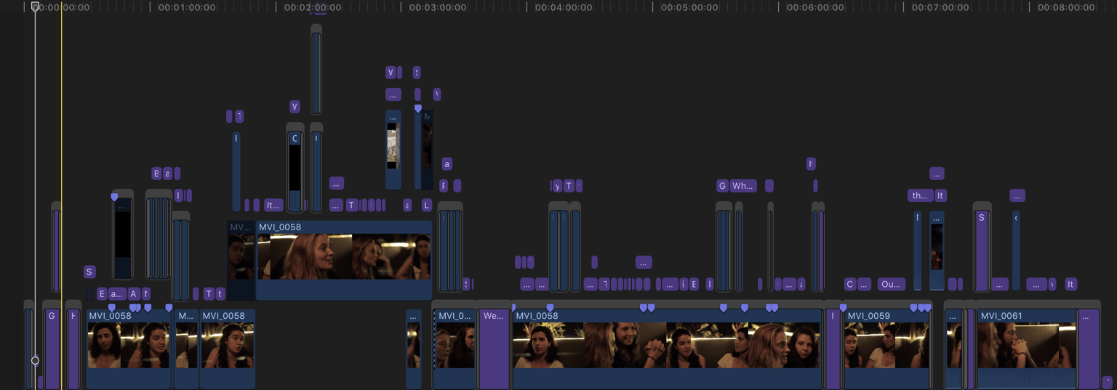Click ruler timecode 00:04:00:00
Screen dimensions: 1117x390
tap(564, 7)
